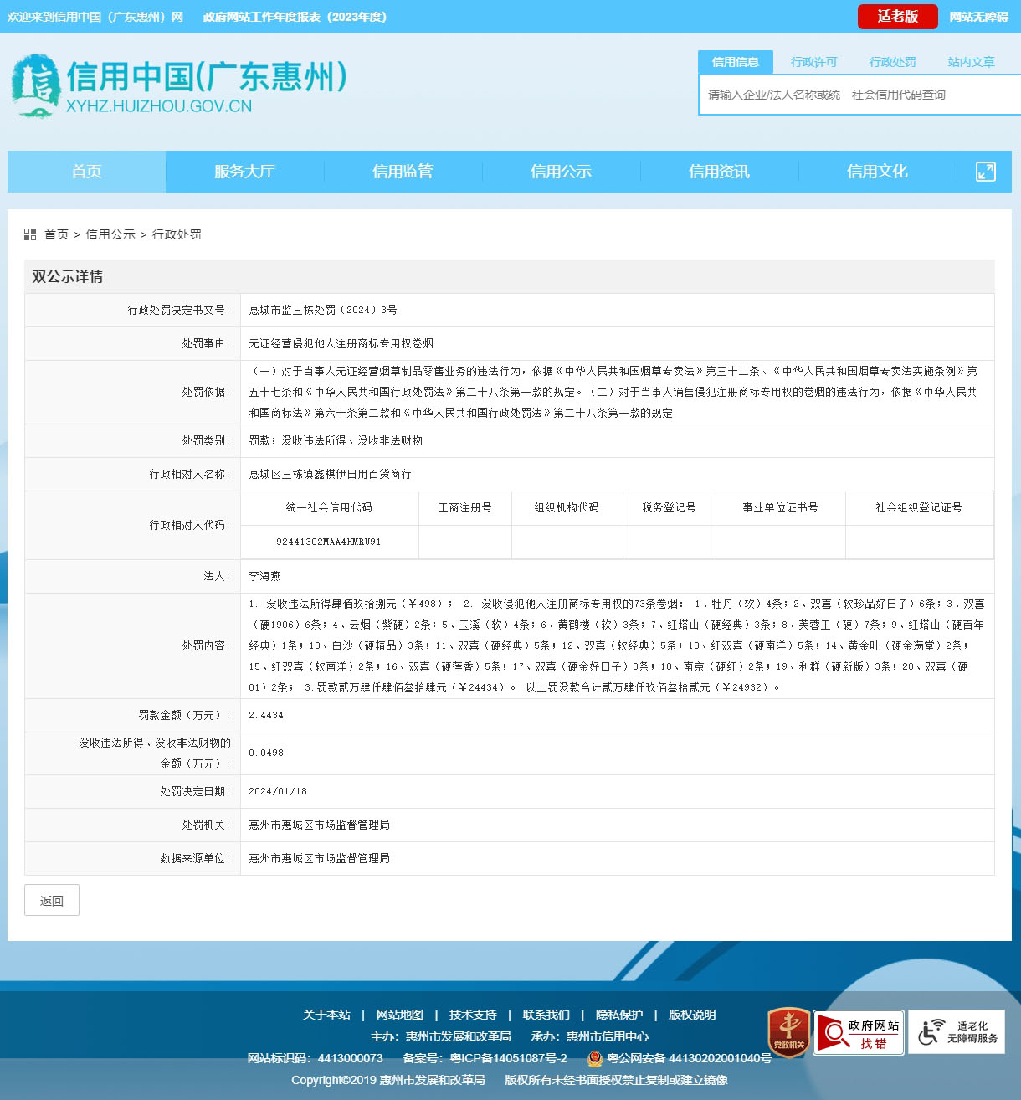Select the 行政许可 search tab

pyautogui.click(x=813, y=62)
